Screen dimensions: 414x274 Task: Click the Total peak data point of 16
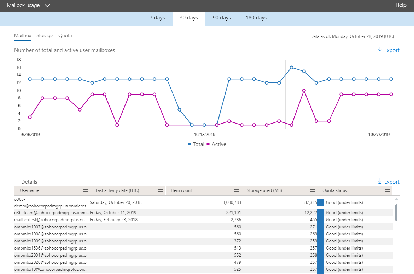coord(291,68)
